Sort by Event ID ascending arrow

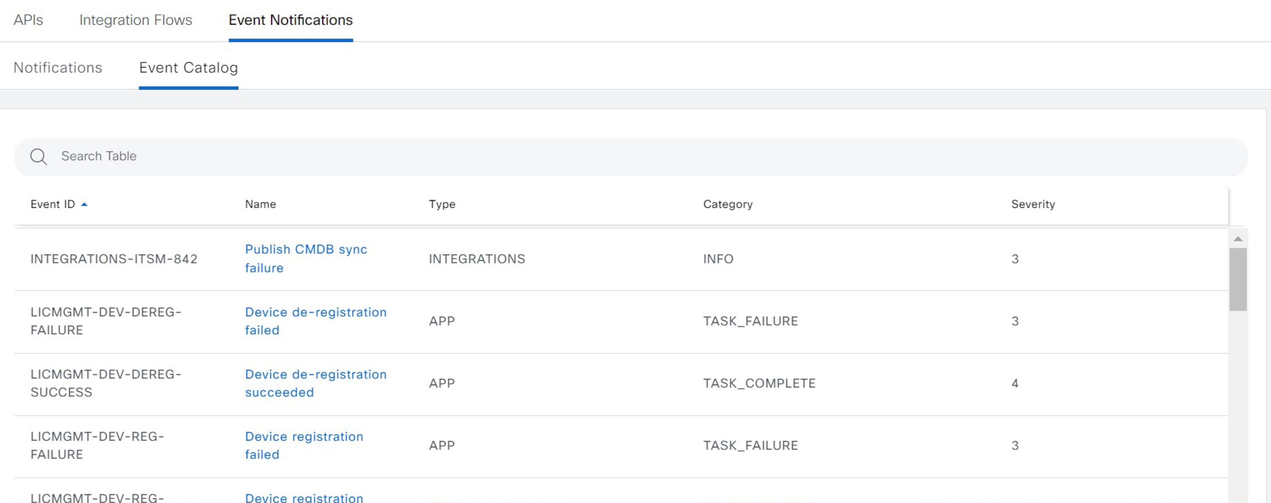point(84,204)
